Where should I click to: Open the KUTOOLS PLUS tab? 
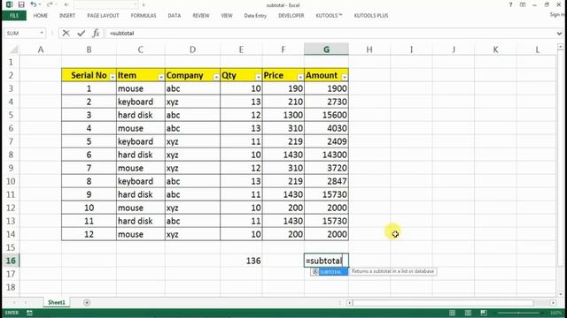coord(371,16)
